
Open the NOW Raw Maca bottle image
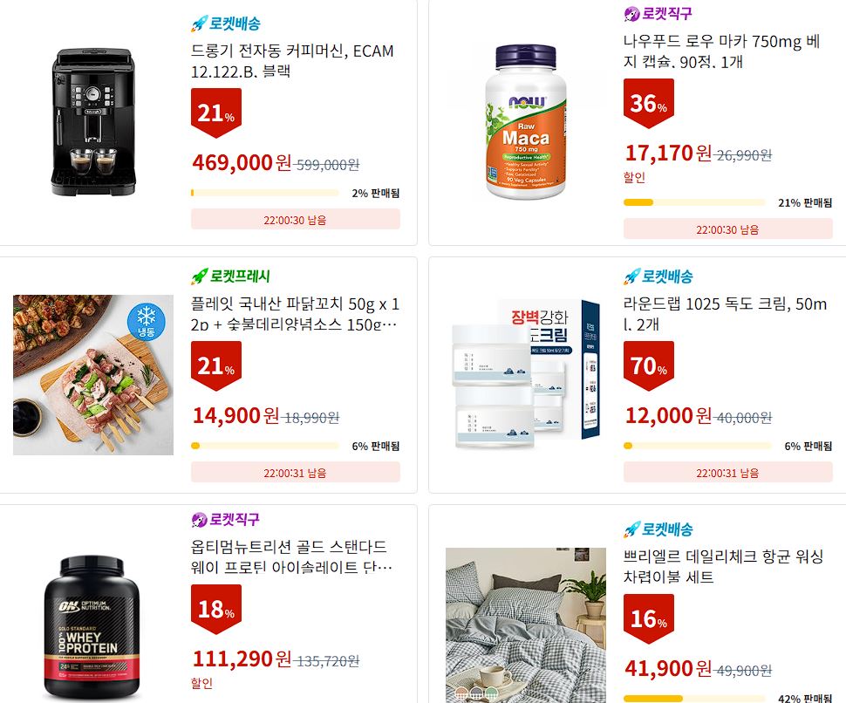coord(526,122)
